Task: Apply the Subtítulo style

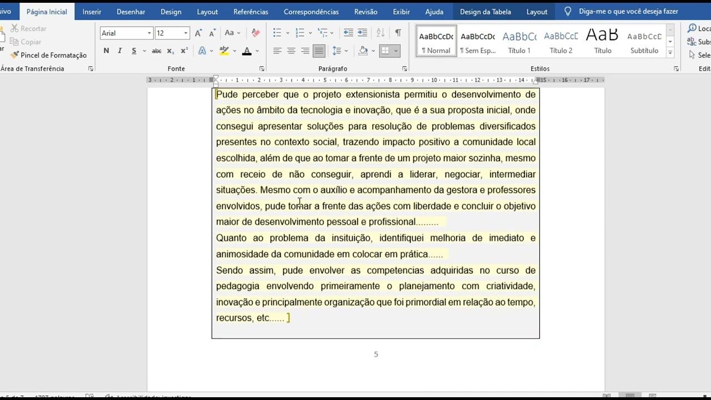Action: [x=644, y=41]
